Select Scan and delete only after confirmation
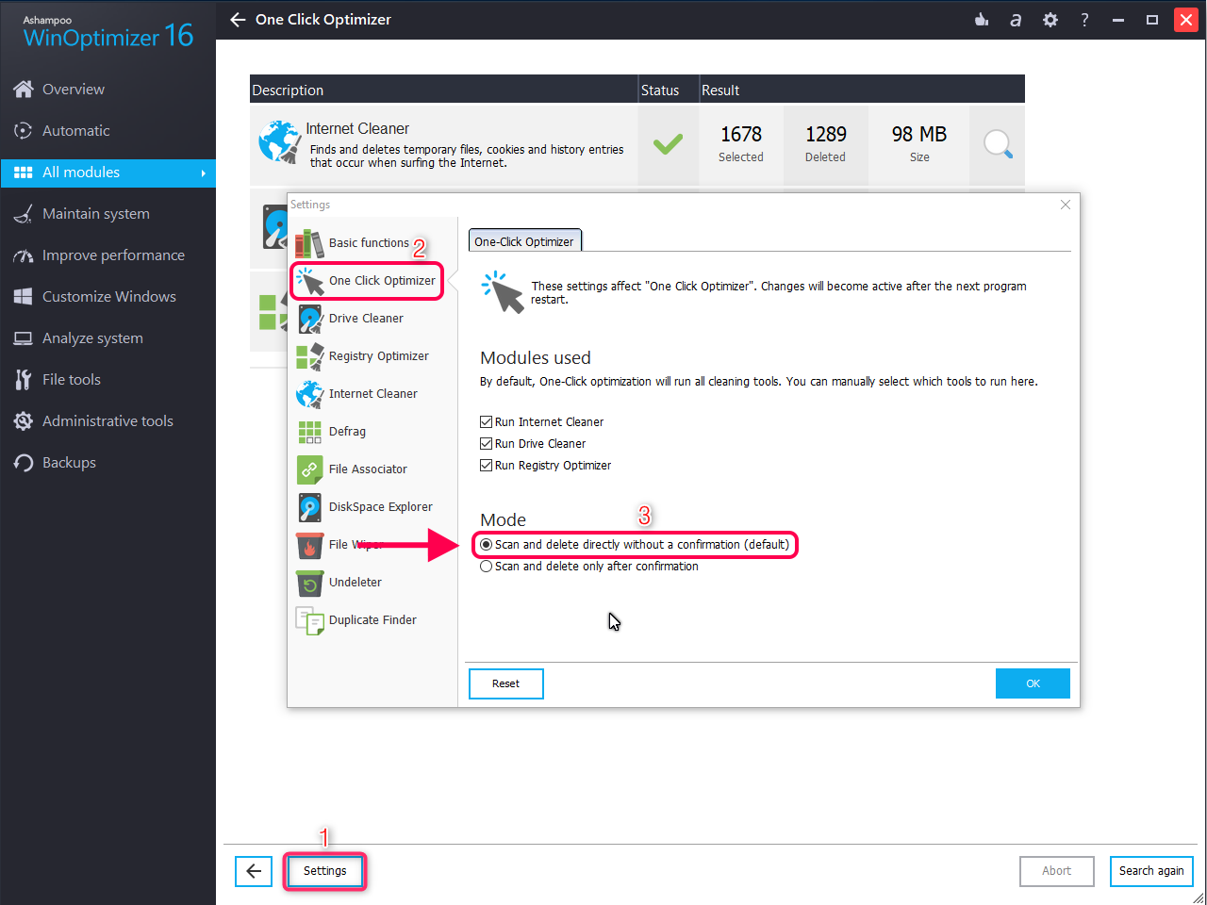The image size is (1207, 905). click(x=486, y=567)
